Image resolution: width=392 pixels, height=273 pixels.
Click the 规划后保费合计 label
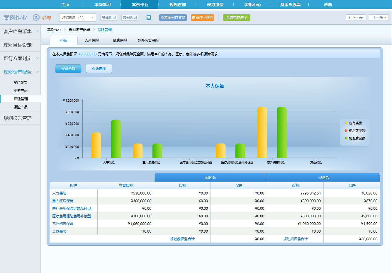296,239
